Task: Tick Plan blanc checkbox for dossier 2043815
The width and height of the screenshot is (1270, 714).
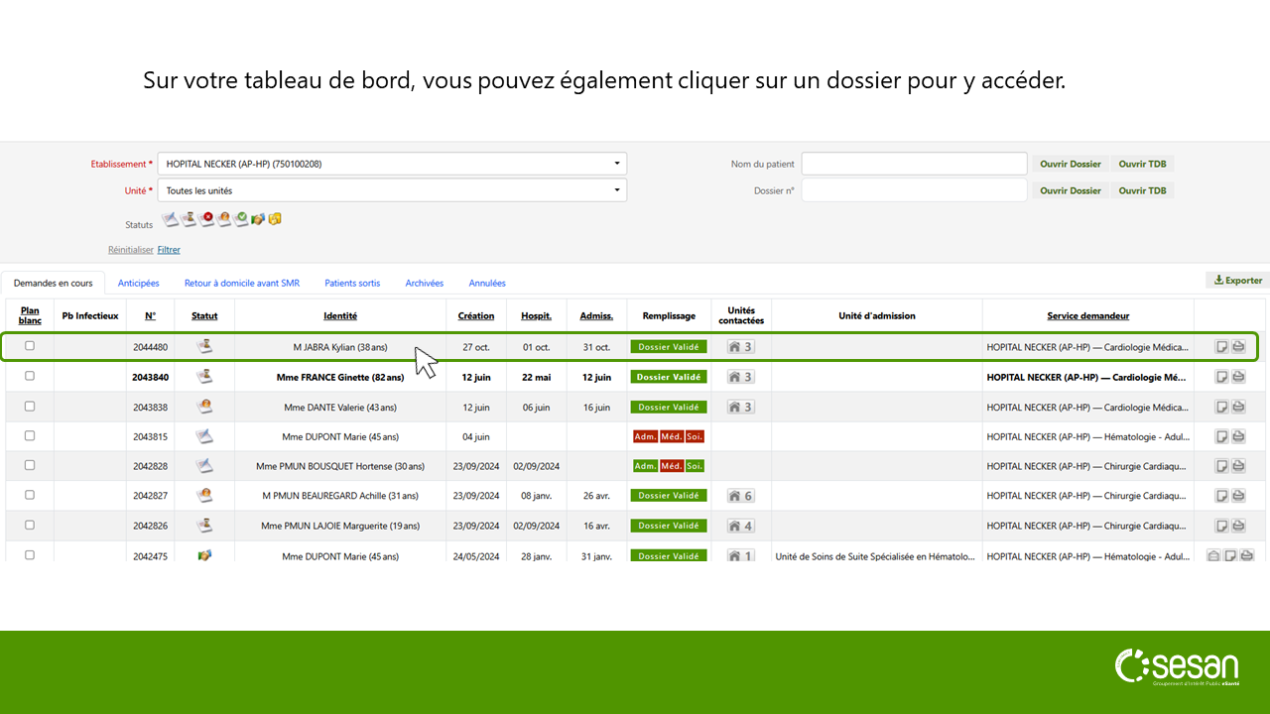Action: coord(30,435)
